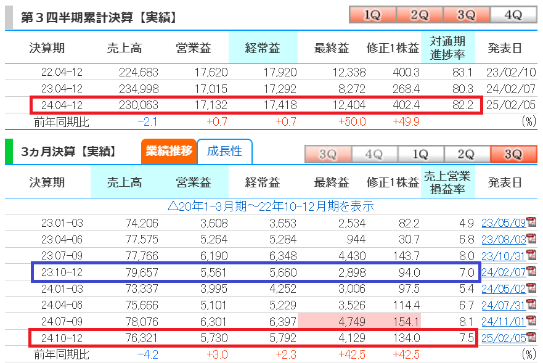Open PDF icon beside 23/10/31 date
The width and height of the screenshot is (543, 363).
pos(531,255)
